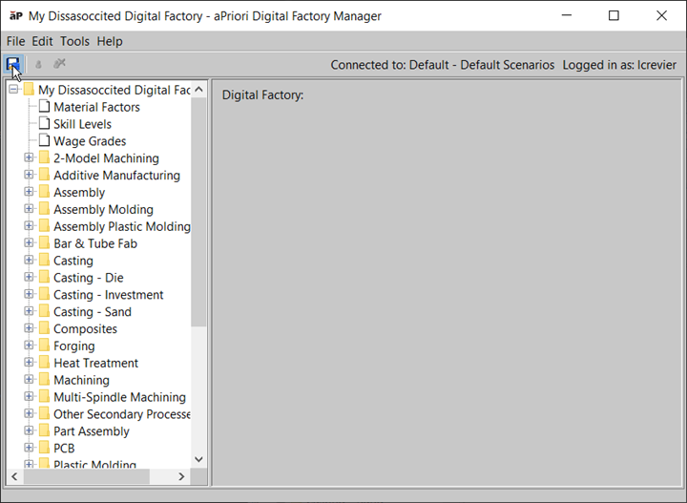Image resolution: width=687 pixels, height=503 pixels.
Task: Select the Assembly Molding tree item
Action: pos(103,209)
